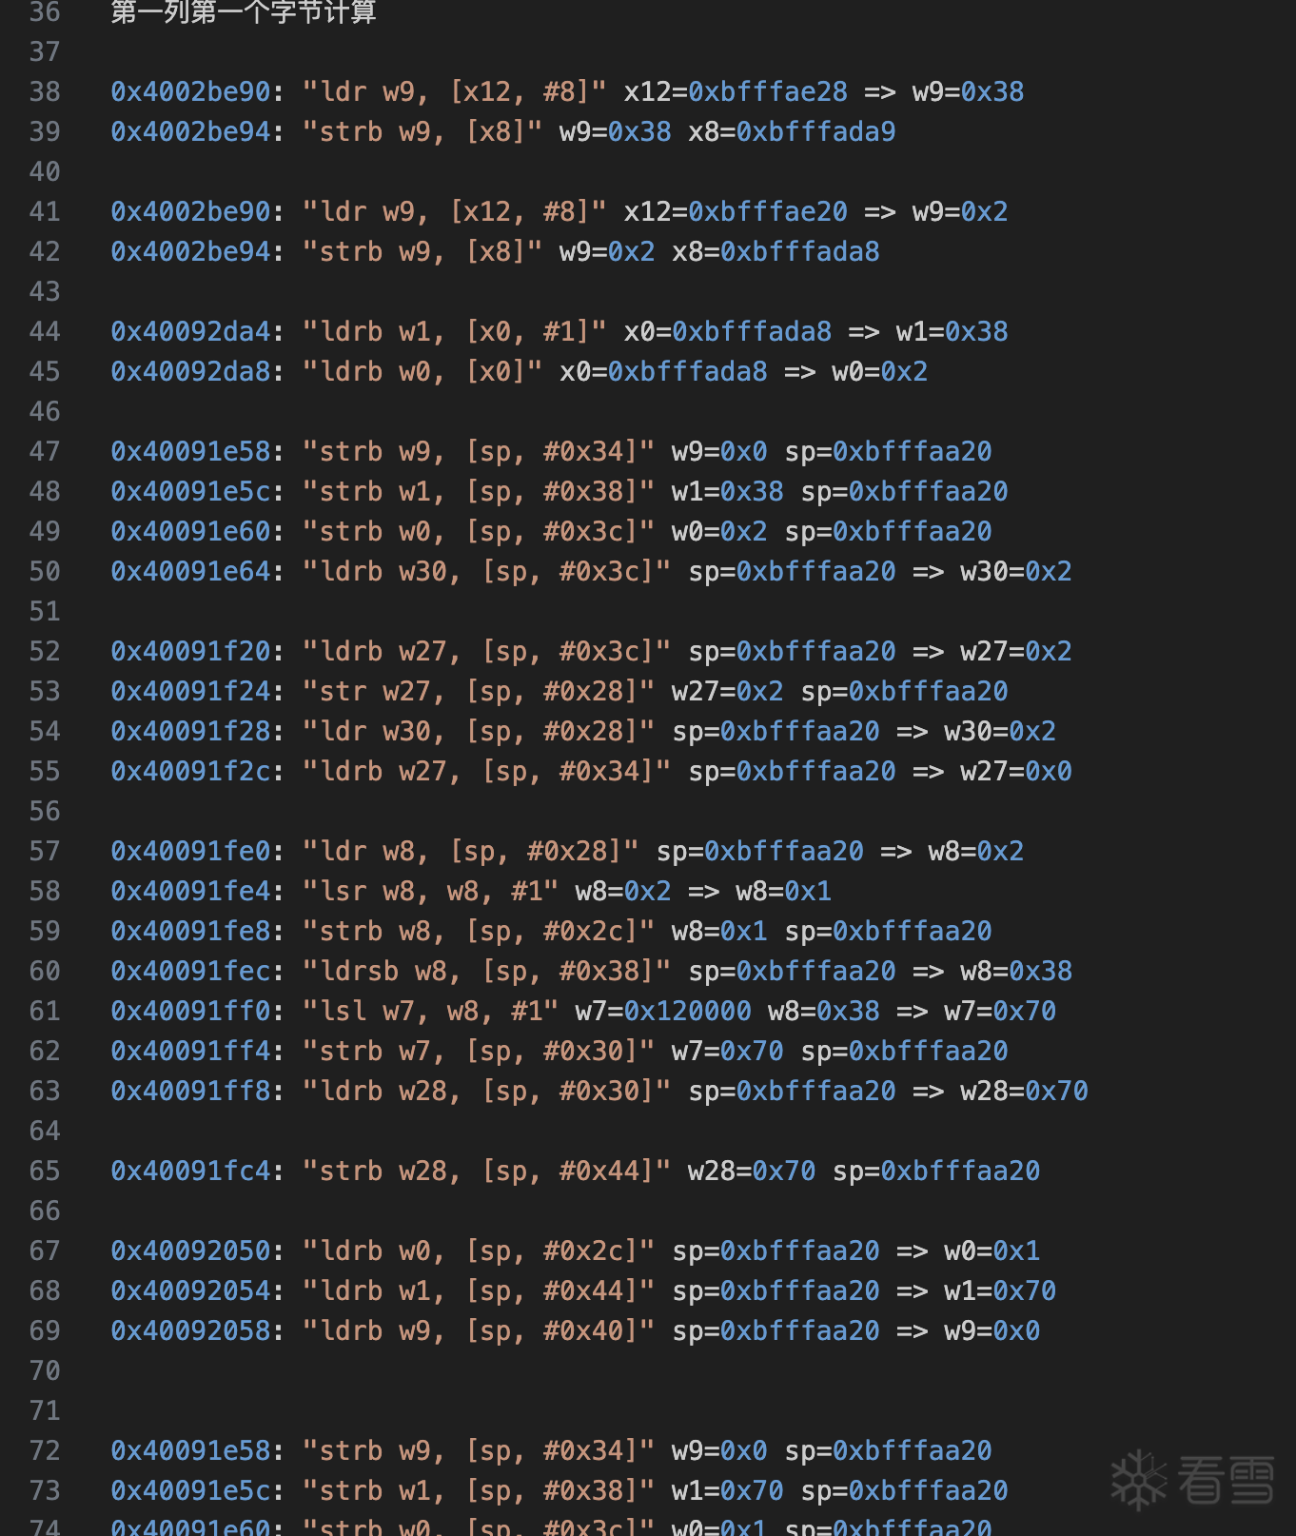Click x8=0xbfffada9 on line 39

(x=792, y=131)
